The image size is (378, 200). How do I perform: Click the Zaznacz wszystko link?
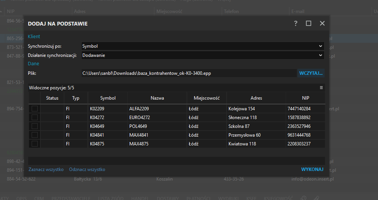[x=46, y=169]
